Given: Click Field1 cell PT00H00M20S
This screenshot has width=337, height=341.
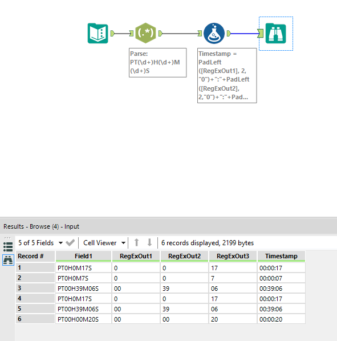Looking at the screenshot, I should (83, 319).
